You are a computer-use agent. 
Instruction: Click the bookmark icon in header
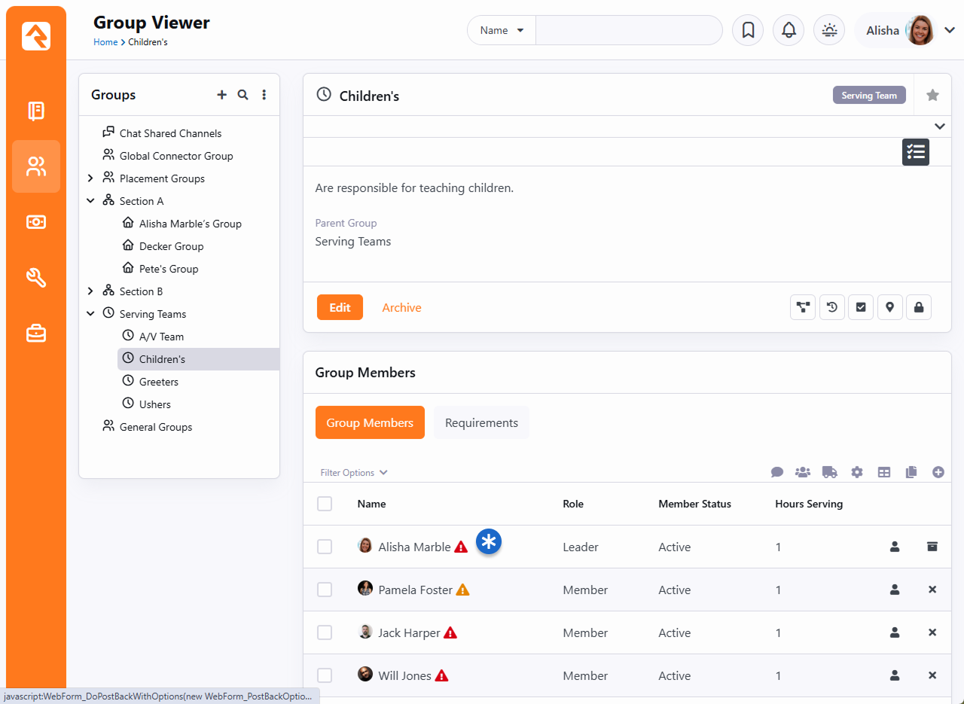[x=748, y=30]
